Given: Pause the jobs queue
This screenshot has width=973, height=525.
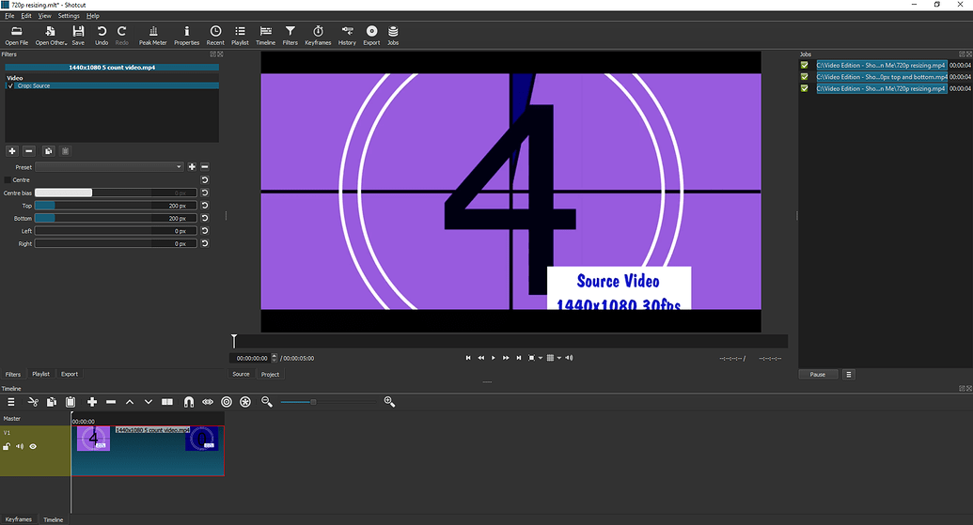Looking at the screenshot, I should pyautogui.click(x=818, y=375).
